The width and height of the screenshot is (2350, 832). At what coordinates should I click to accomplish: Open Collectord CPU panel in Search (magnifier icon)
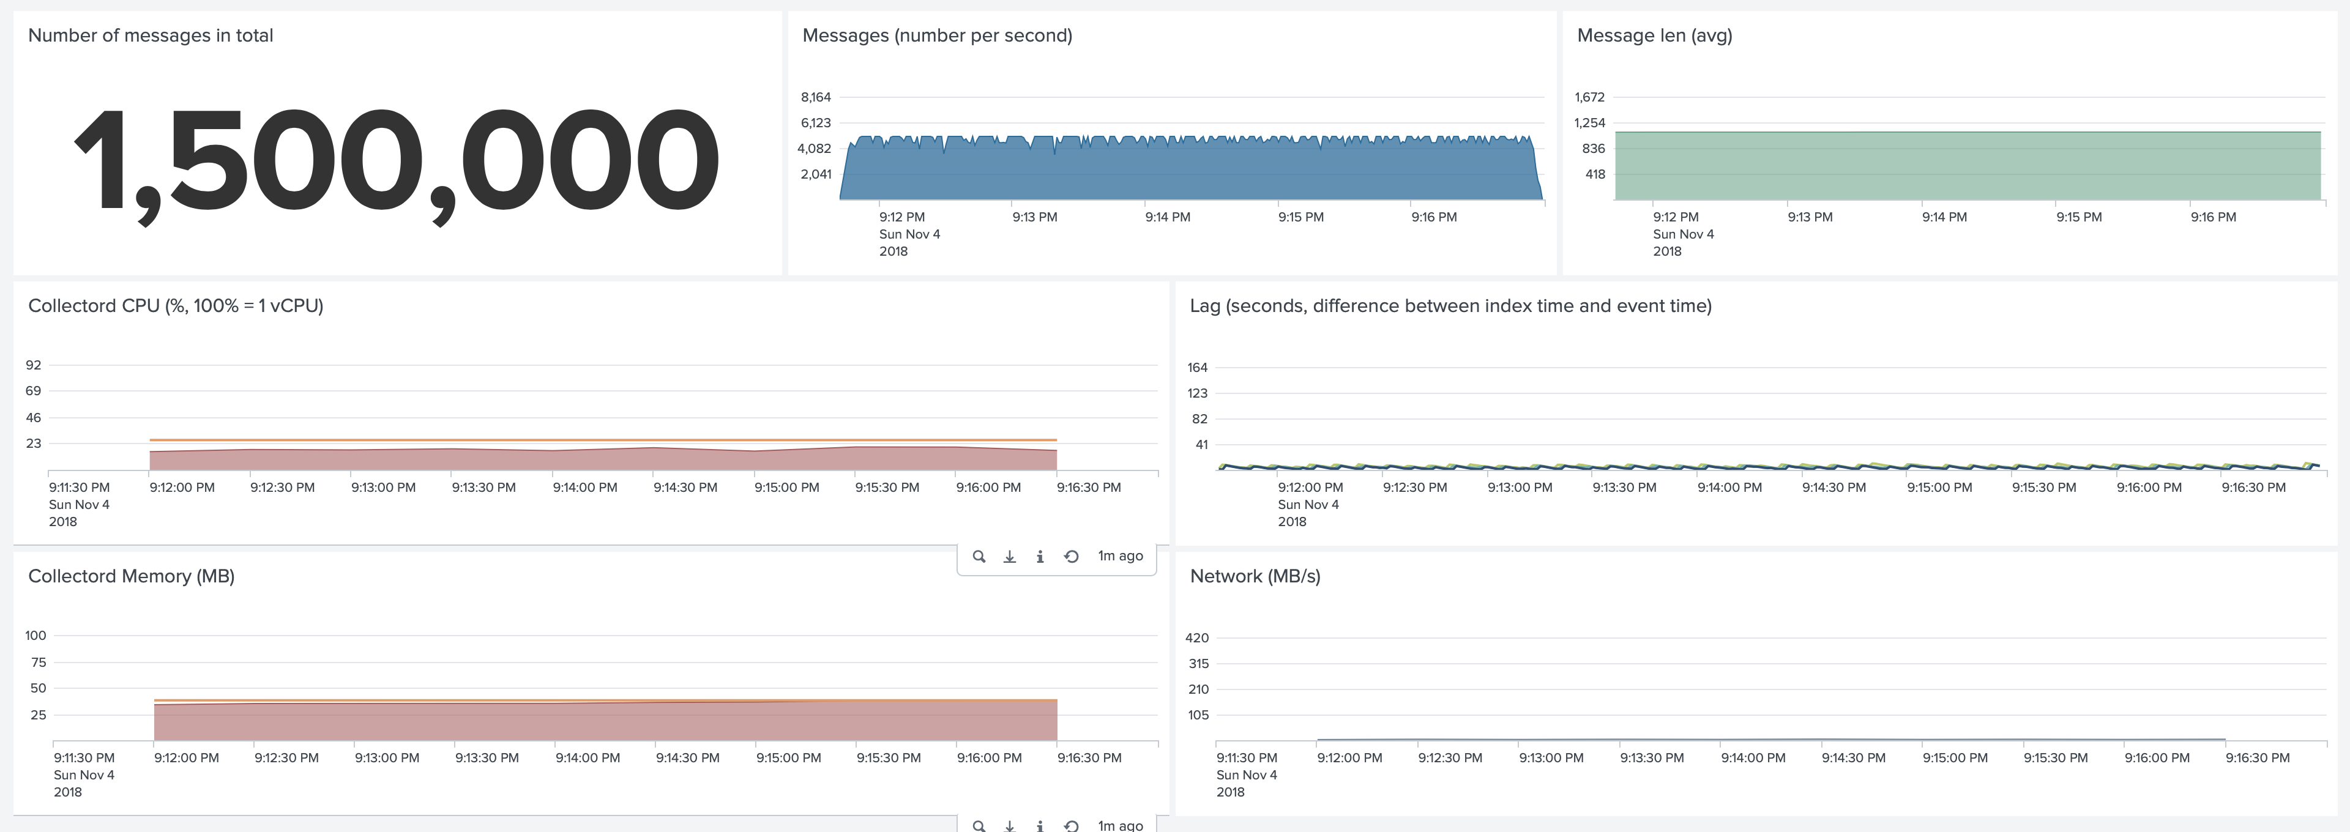tap(979, 557)
